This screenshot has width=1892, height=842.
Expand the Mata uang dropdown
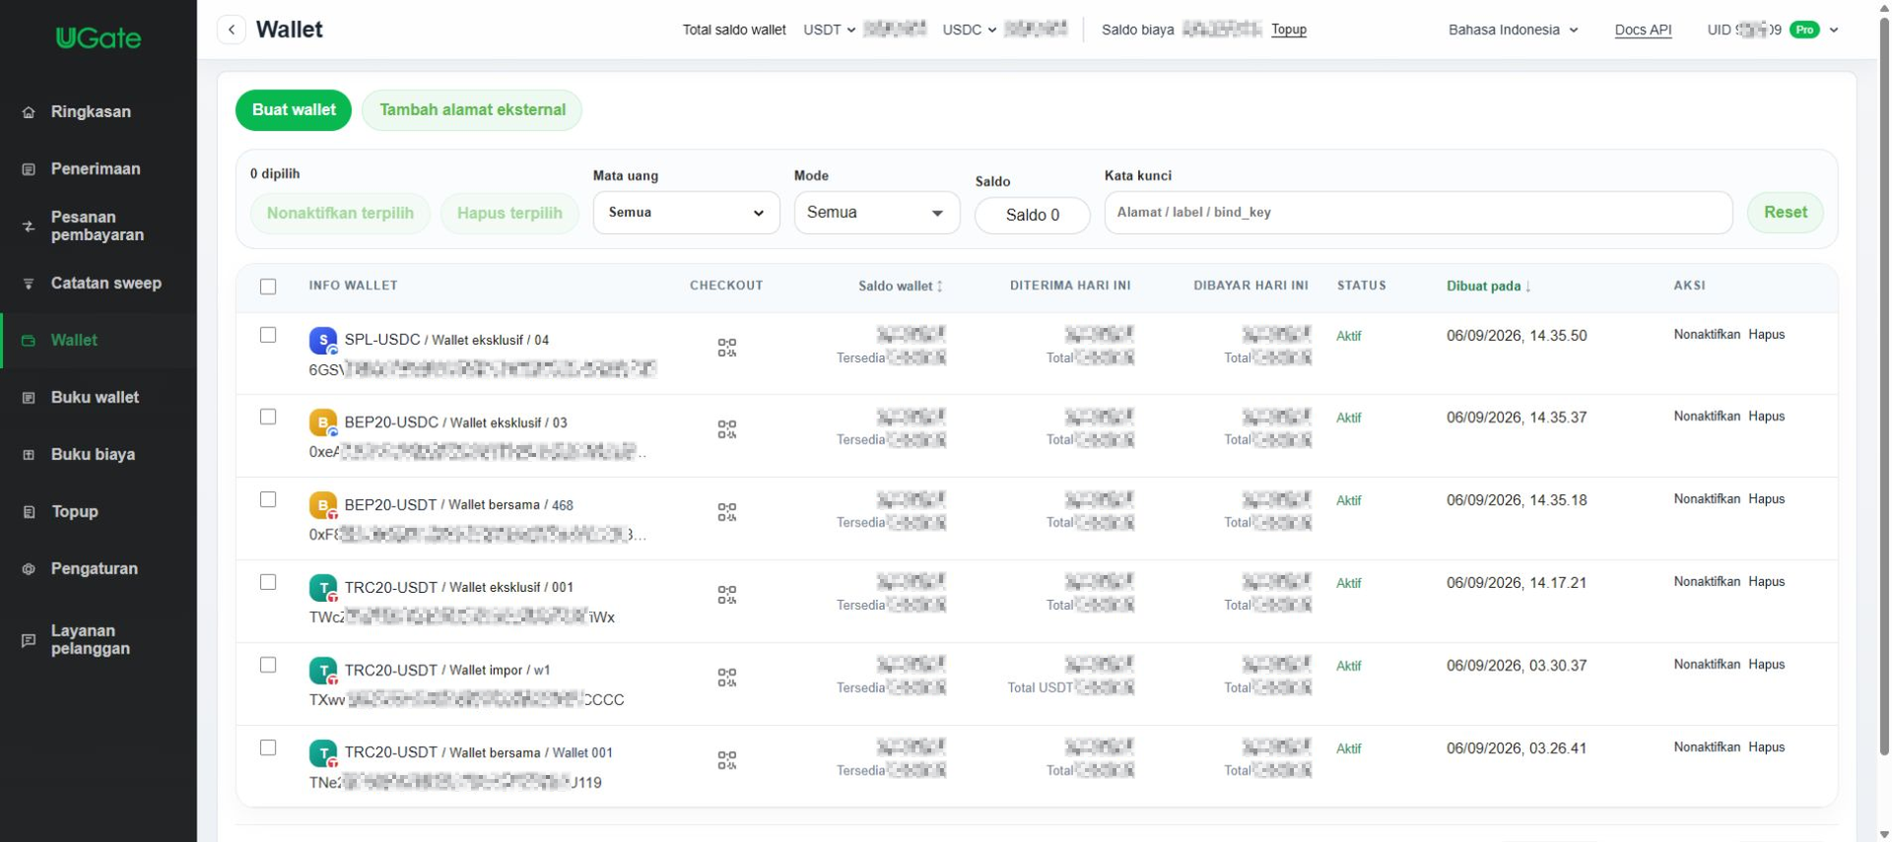686,213
